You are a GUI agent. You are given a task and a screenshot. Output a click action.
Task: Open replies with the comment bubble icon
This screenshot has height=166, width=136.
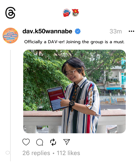40,142
